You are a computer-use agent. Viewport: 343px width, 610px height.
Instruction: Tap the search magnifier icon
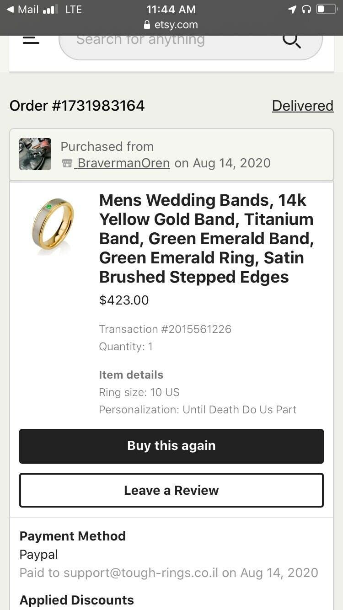291,40
